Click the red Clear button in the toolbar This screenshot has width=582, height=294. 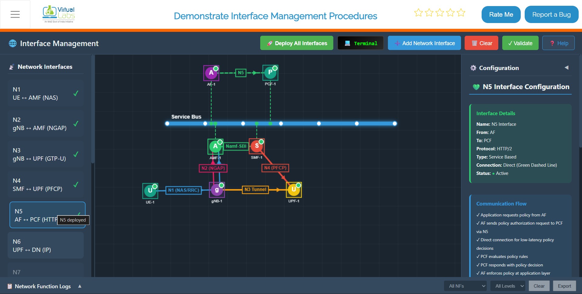coord(482,43)
